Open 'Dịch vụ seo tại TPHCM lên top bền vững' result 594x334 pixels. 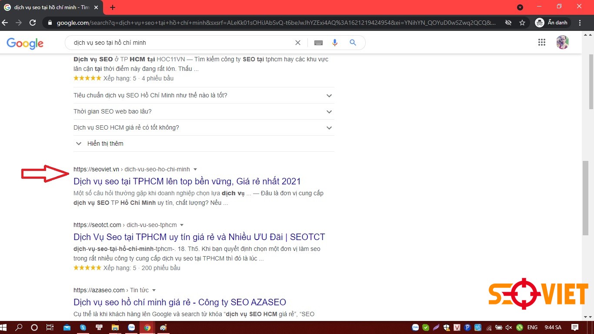(187, 181)
